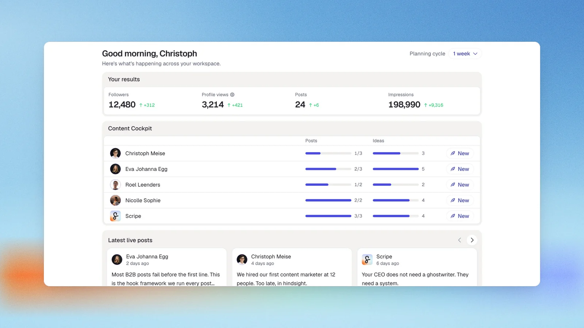Viewport: 584px width, 328px height.
Task: Click the Impressions value 198,990
Action: click(404, 105)
